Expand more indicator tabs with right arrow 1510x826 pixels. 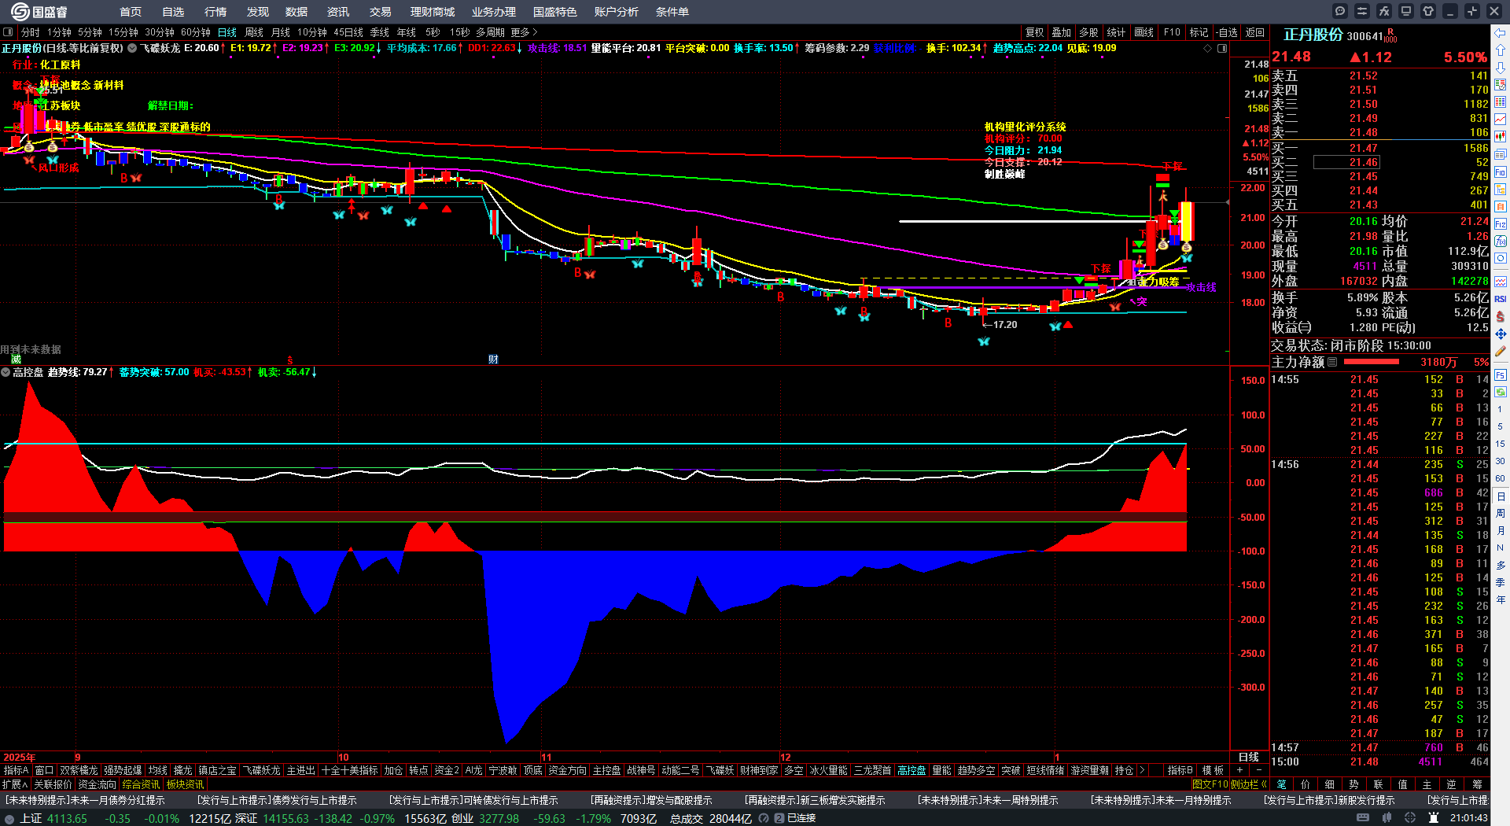(x=1142, y=770)
